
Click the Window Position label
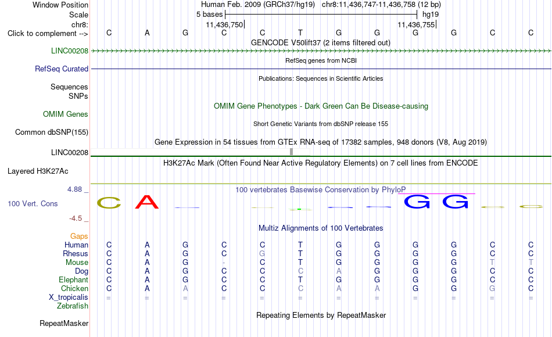click(60, 5)
